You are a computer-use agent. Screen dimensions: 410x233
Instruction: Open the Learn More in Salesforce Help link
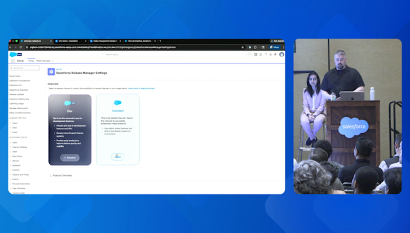coord(141,88)
